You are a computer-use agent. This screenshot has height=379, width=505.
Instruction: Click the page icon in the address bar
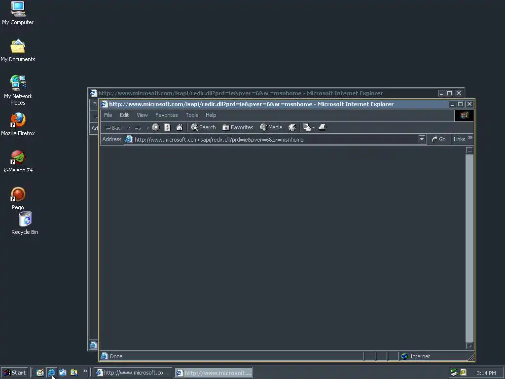pyautogui.click(x=129, y=139)
